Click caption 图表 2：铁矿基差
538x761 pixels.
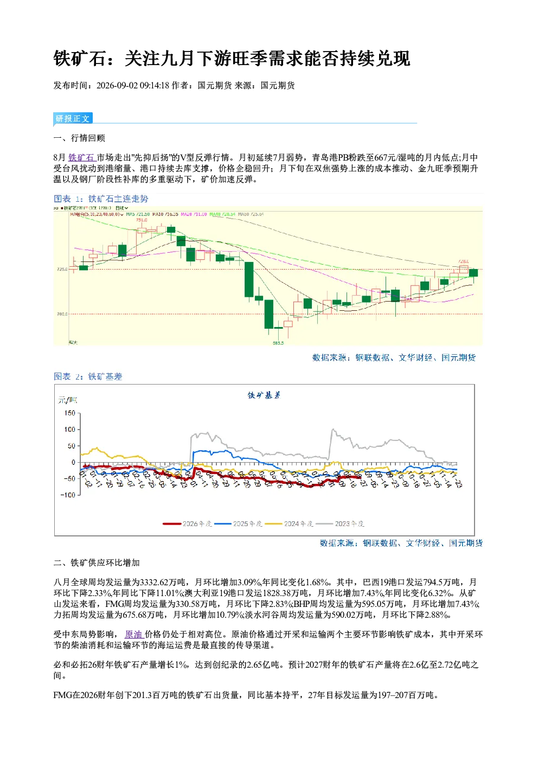88,376
